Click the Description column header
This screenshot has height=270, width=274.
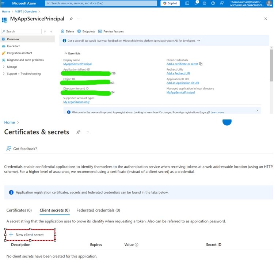(x=20, y=245)
